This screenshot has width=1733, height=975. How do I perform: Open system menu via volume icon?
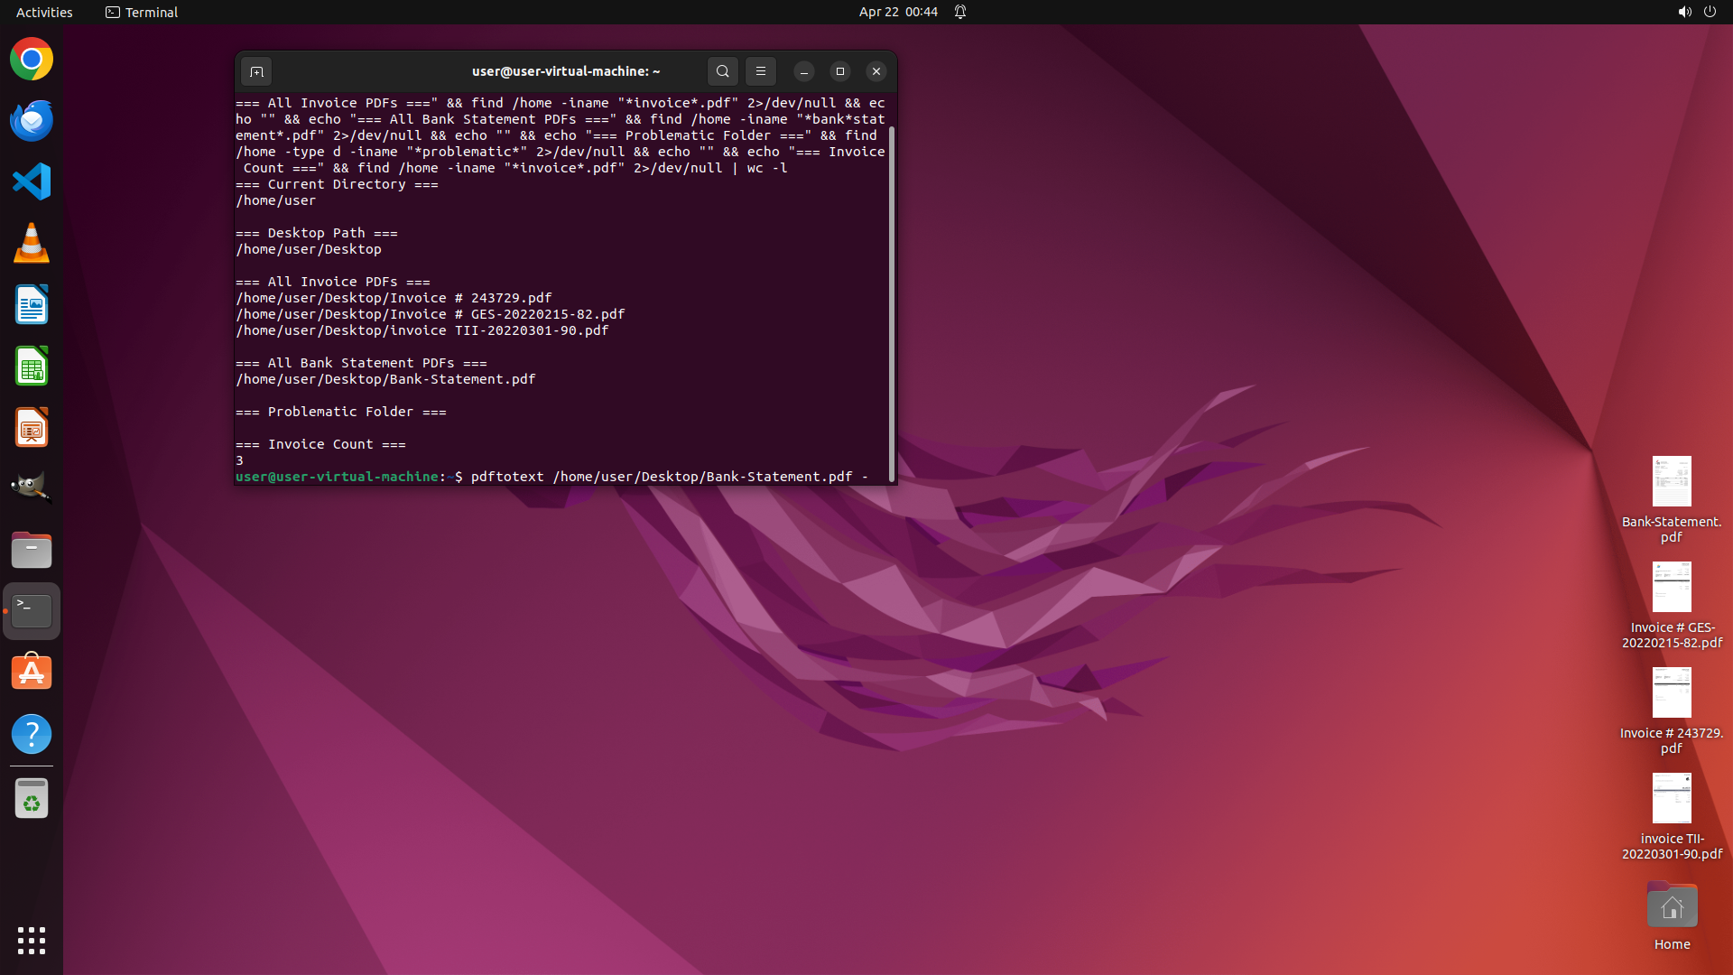[x=1684, y=12]
